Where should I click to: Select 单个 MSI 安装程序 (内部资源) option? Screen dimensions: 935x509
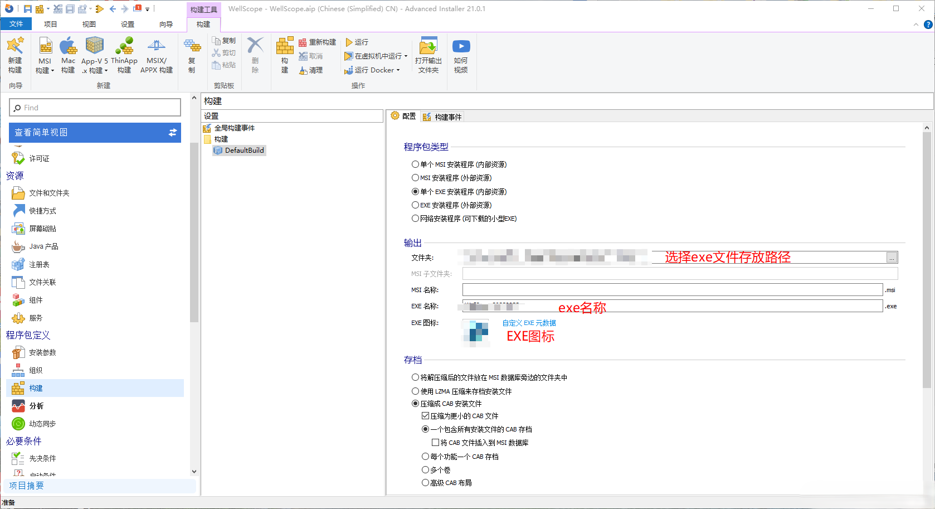415,164
